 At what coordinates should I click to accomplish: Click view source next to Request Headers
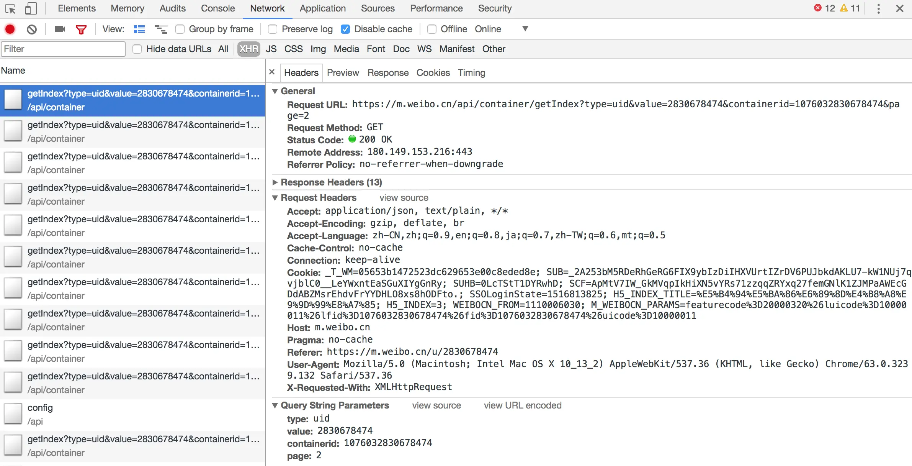tap(404, 198)
